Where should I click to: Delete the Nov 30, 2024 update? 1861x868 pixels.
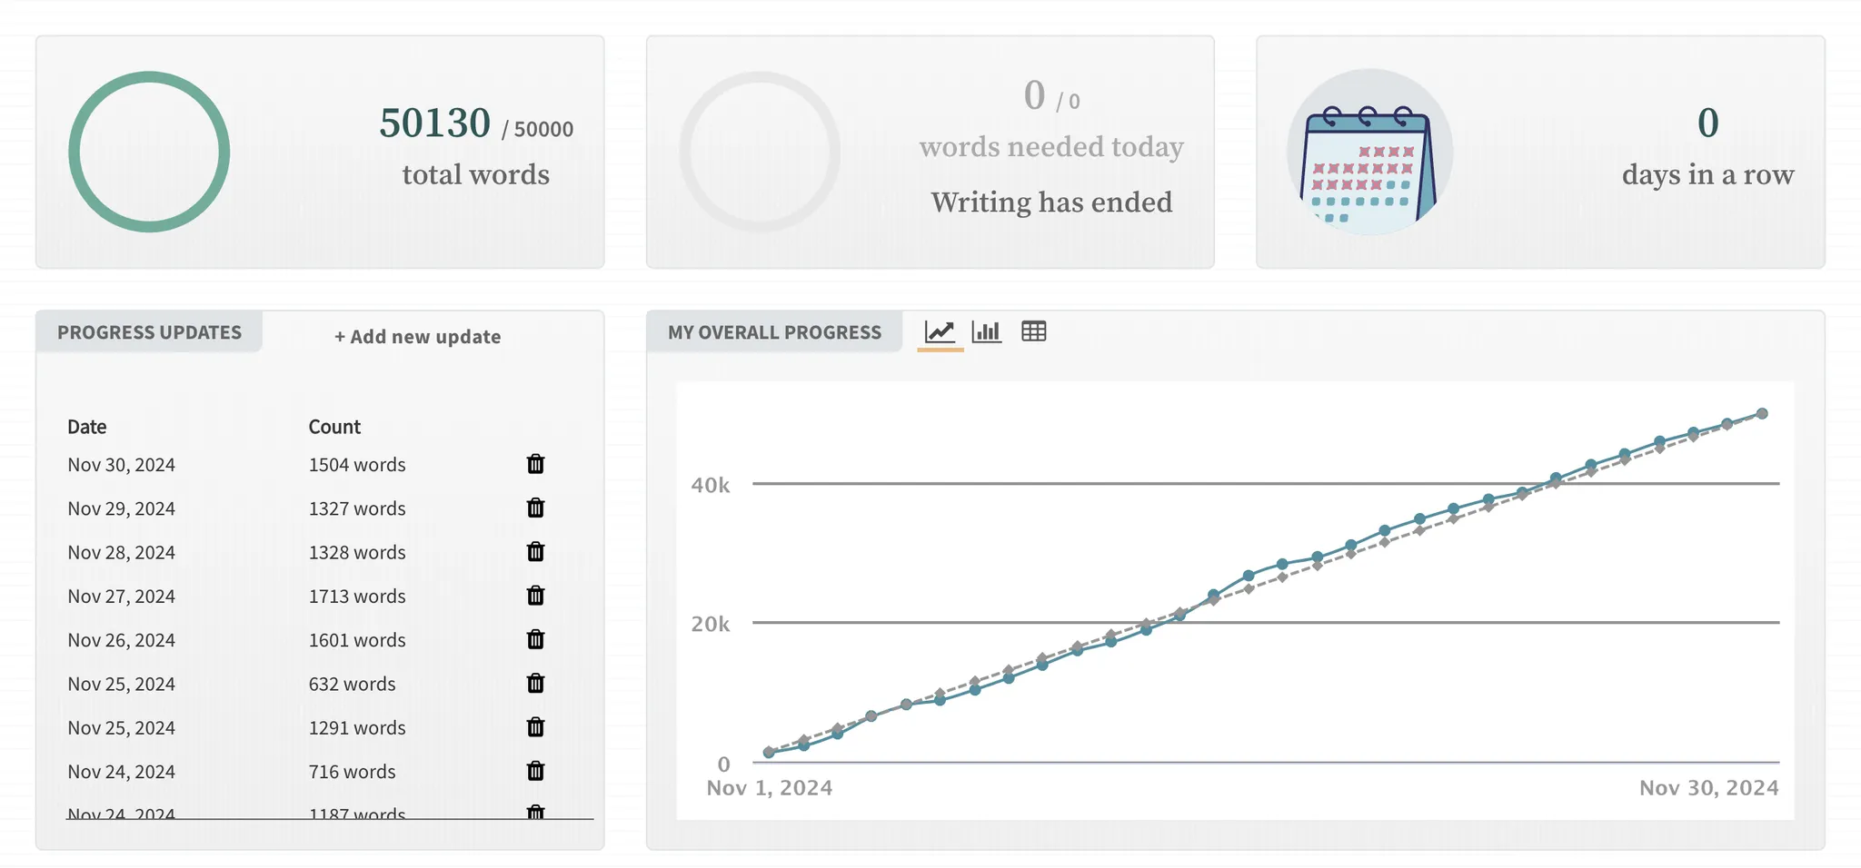(536, 464)
